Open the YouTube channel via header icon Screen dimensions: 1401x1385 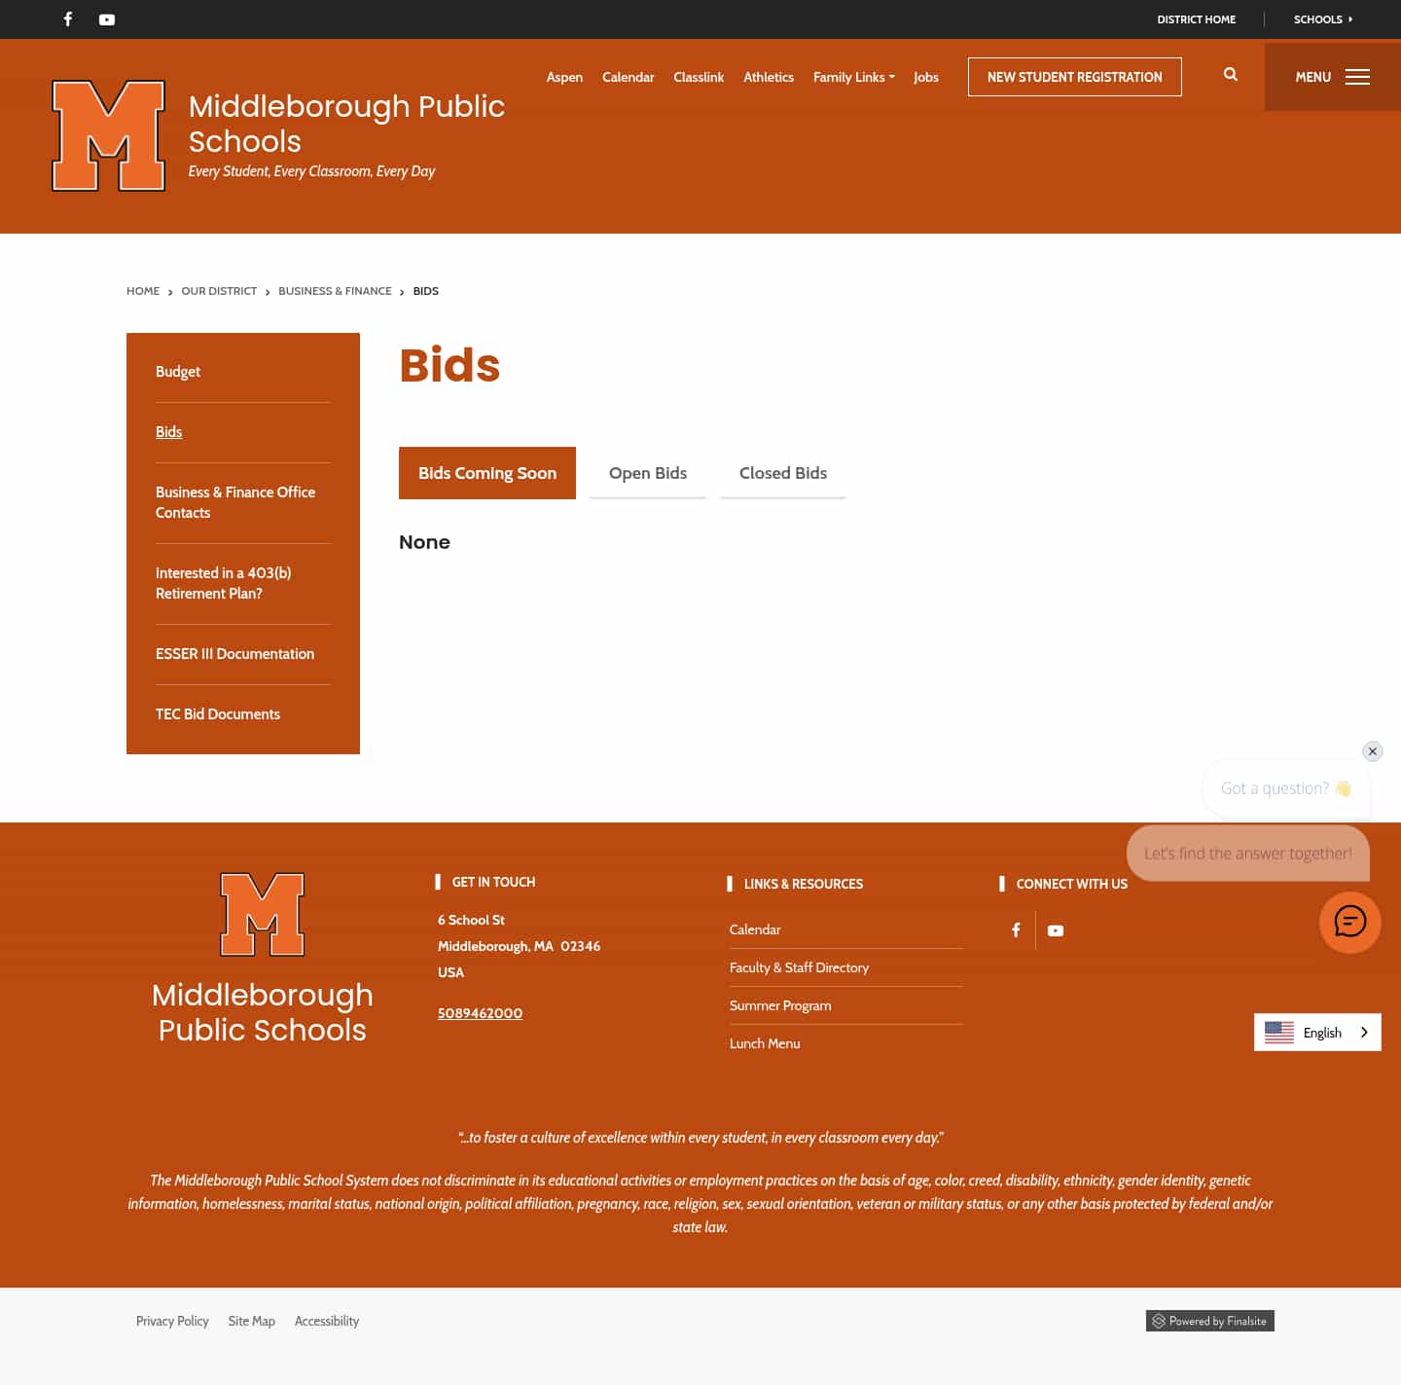(106, 19)
